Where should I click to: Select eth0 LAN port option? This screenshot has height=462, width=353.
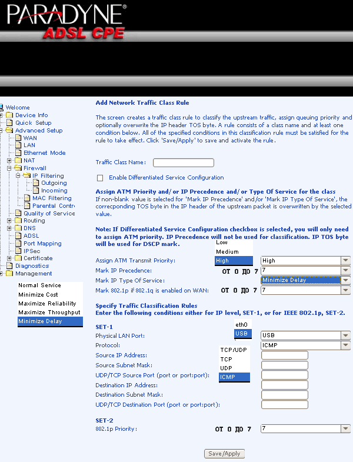(243, 325)
